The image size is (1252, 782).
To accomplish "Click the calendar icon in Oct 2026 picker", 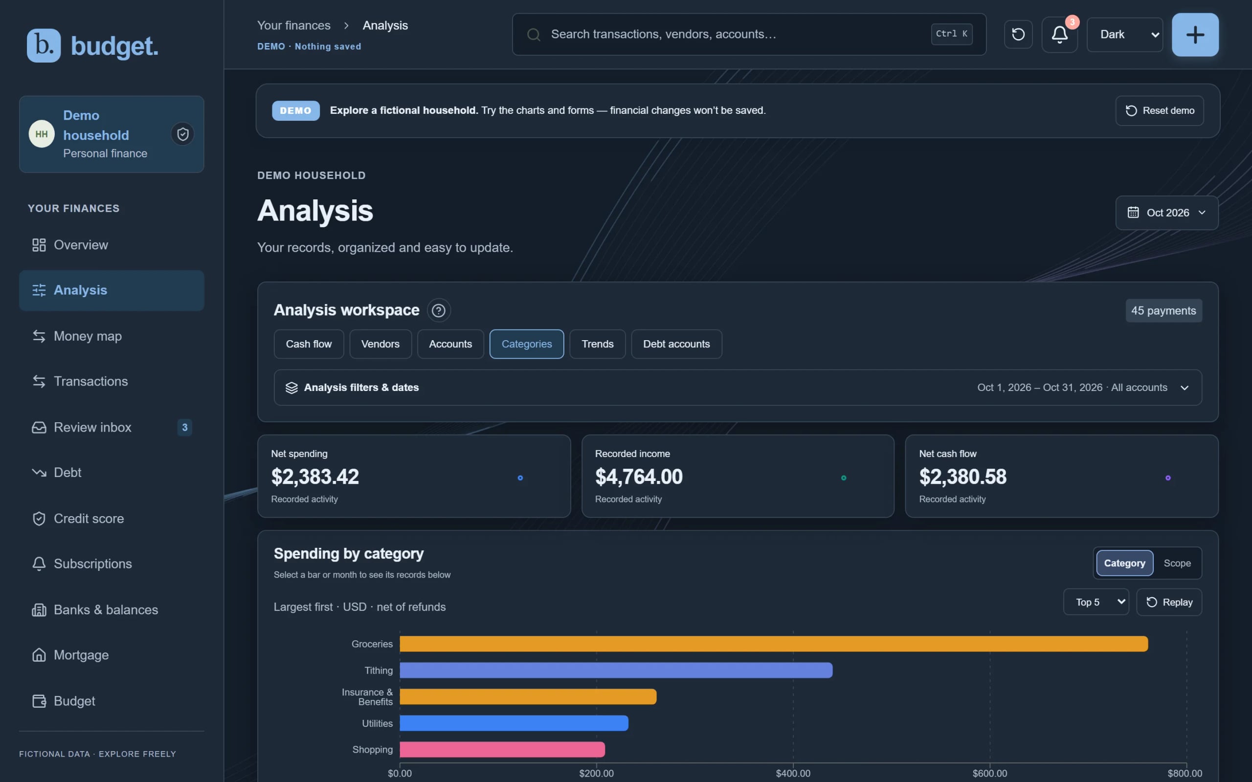I will click(1133, 213).
